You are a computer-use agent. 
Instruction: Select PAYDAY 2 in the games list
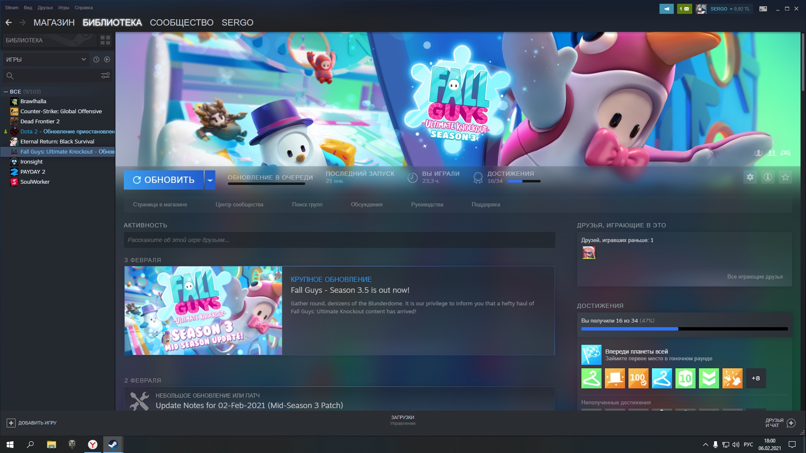(33, 172)
